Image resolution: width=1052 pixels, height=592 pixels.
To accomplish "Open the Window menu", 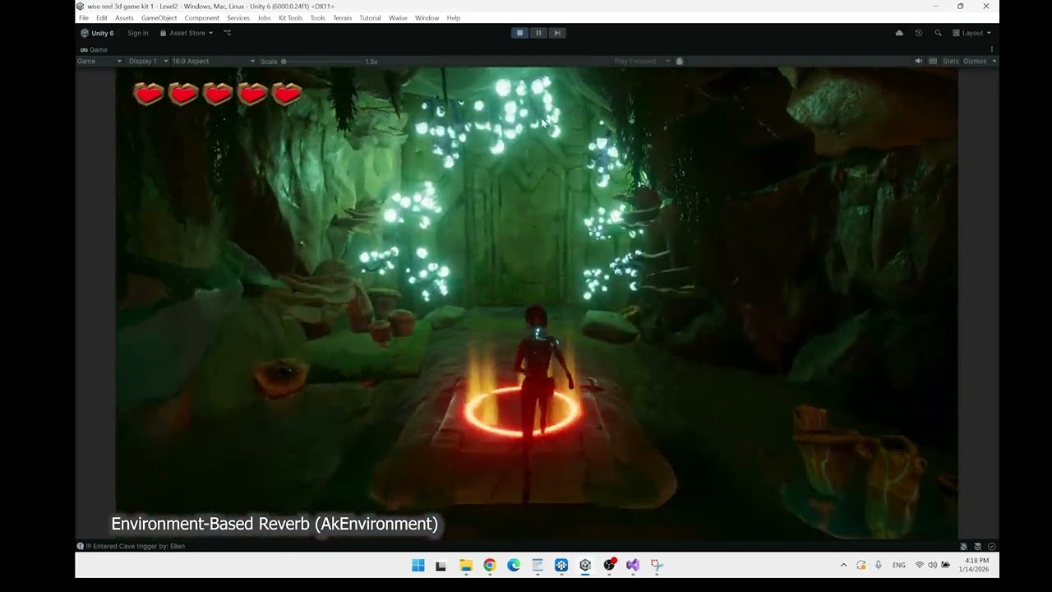I will 427,18.
